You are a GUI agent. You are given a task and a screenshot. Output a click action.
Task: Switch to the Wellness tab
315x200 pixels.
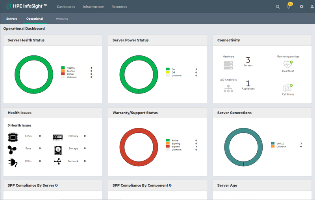pos(62,19)
